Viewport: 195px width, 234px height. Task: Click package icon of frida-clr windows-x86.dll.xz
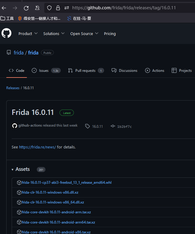[x=19, y=192]
